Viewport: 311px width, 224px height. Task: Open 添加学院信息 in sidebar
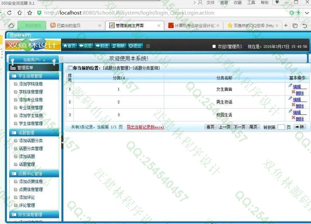click(x=31, y=84)
